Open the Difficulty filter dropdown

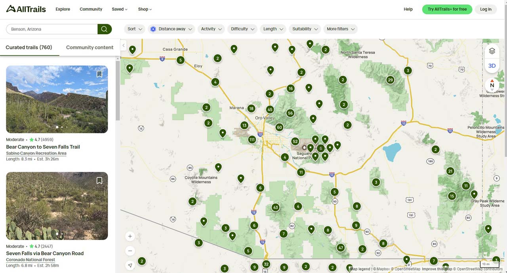pos(242,29)
